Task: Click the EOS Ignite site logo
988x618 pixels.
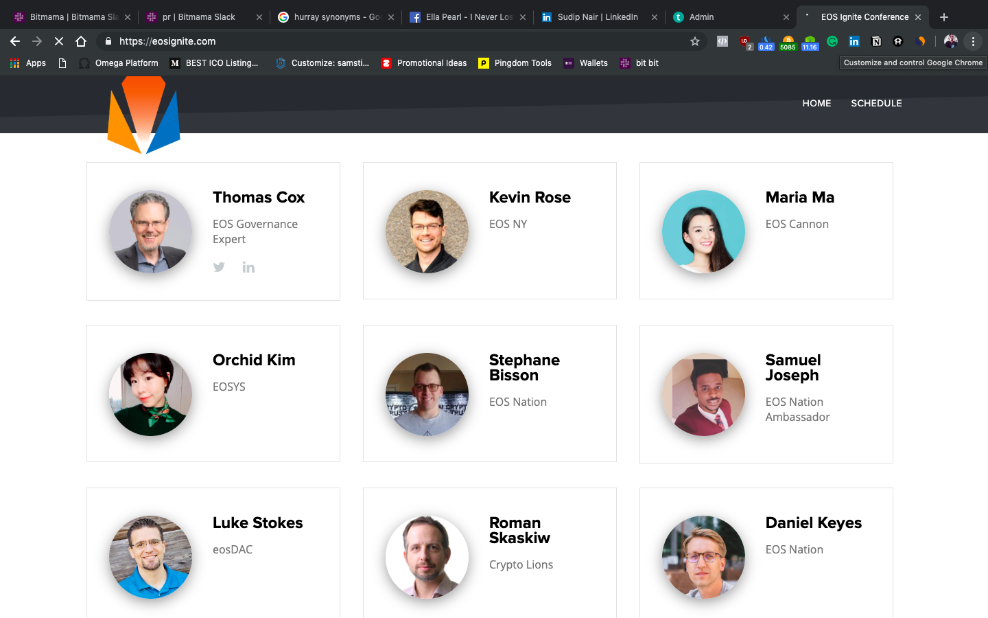Action: (144, 115)
